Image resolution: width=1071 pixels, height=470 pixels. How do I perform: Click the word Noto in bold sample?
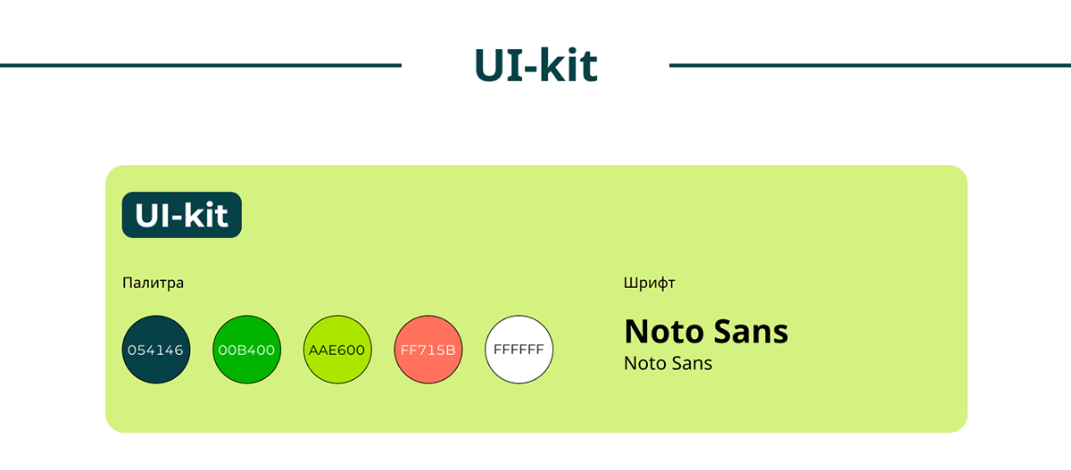661,332
